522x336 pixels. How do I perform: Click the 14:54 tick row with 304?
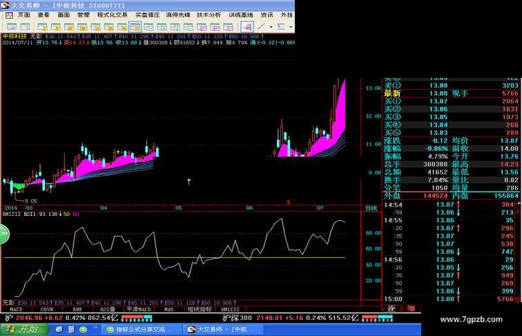click(x=449, y=205)
